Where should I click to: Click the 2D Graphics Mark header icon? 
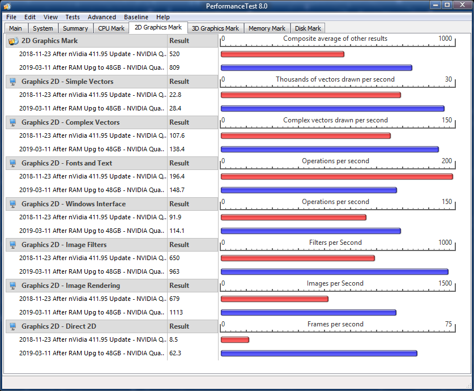click(x=14, y=41)
